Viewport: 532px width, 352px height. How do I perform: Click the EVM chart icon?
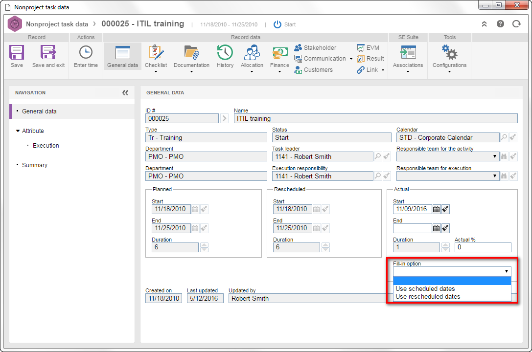360,48
